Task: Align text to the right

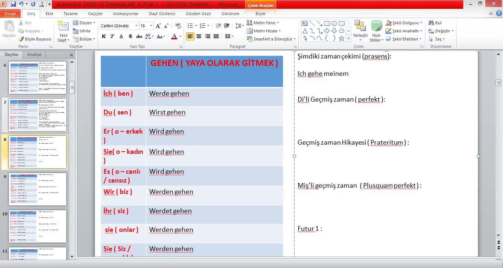Action: [208, 36]
